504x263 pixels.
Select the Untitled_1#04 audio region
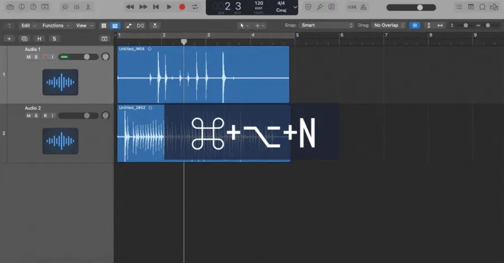tap(203, 74)
